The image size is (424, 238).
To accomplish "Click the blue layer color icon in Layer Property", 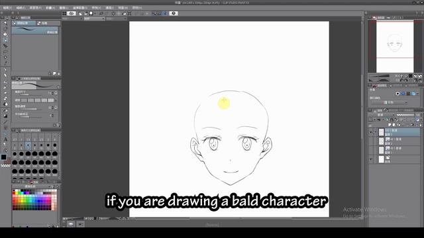I will pyautogui.click(x=413, y=94).
